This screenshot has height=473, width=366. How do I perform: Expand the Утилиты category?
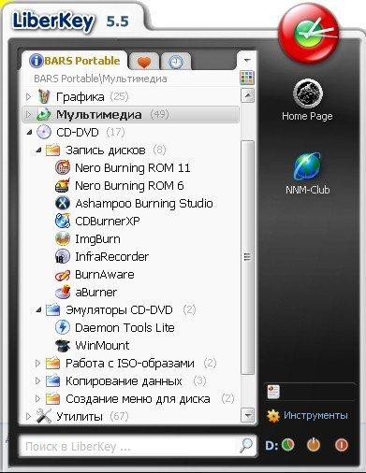pyautogui.click(x=28, y=416)
